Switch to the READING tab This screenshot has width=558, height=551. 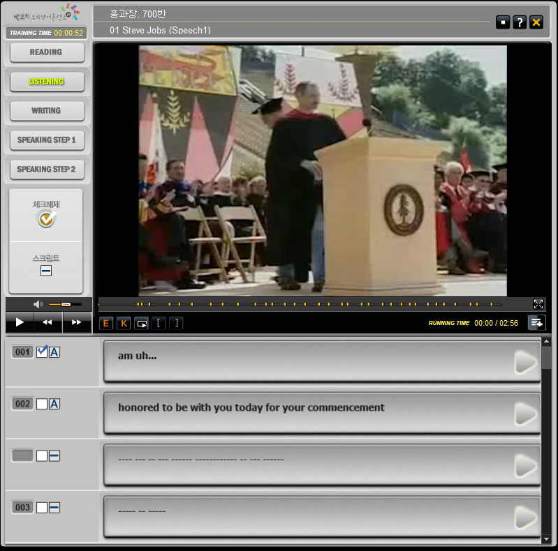pos(46,52)
